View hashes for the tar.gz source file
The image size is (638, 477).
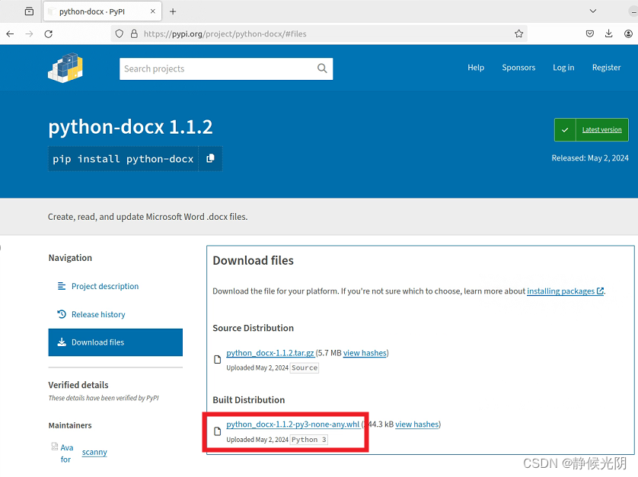[x=365, y=353]
